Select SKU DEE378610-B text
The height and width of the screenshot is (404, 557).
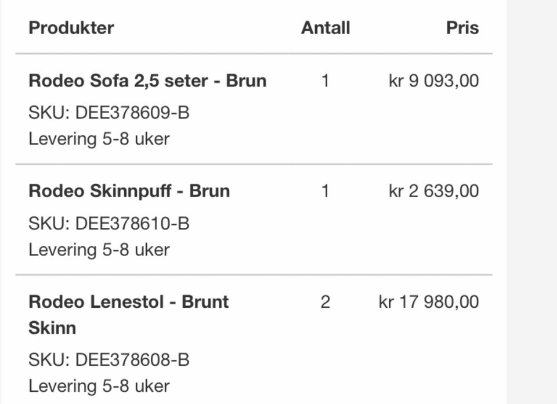[x=108, y=224]
